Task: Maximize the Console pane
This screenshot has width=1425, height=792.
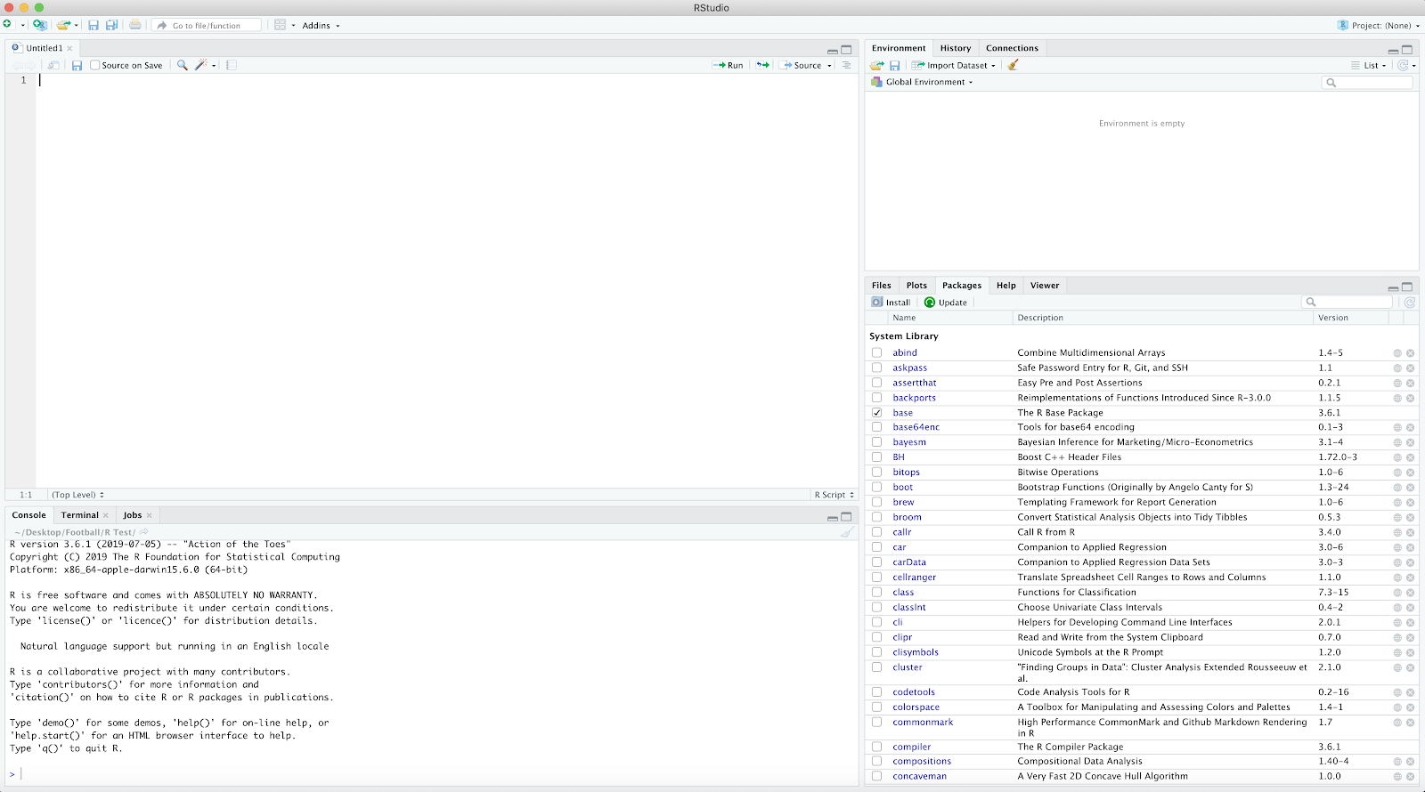Action: [846, 516]
